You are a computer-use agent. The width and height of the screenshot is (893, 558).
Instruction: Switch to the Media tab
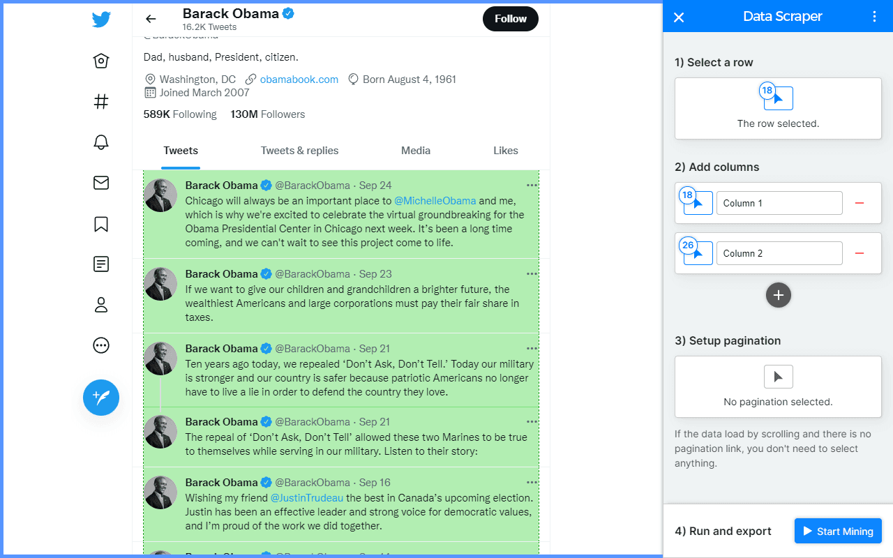(x=416, y=151)
